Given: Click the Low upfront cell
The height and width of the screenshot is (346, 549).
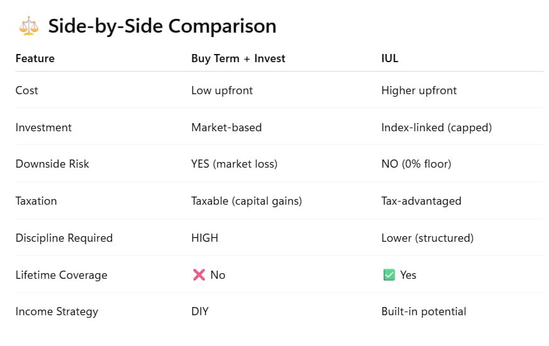Looking at the screenshot, I should (x=222, y=90).
